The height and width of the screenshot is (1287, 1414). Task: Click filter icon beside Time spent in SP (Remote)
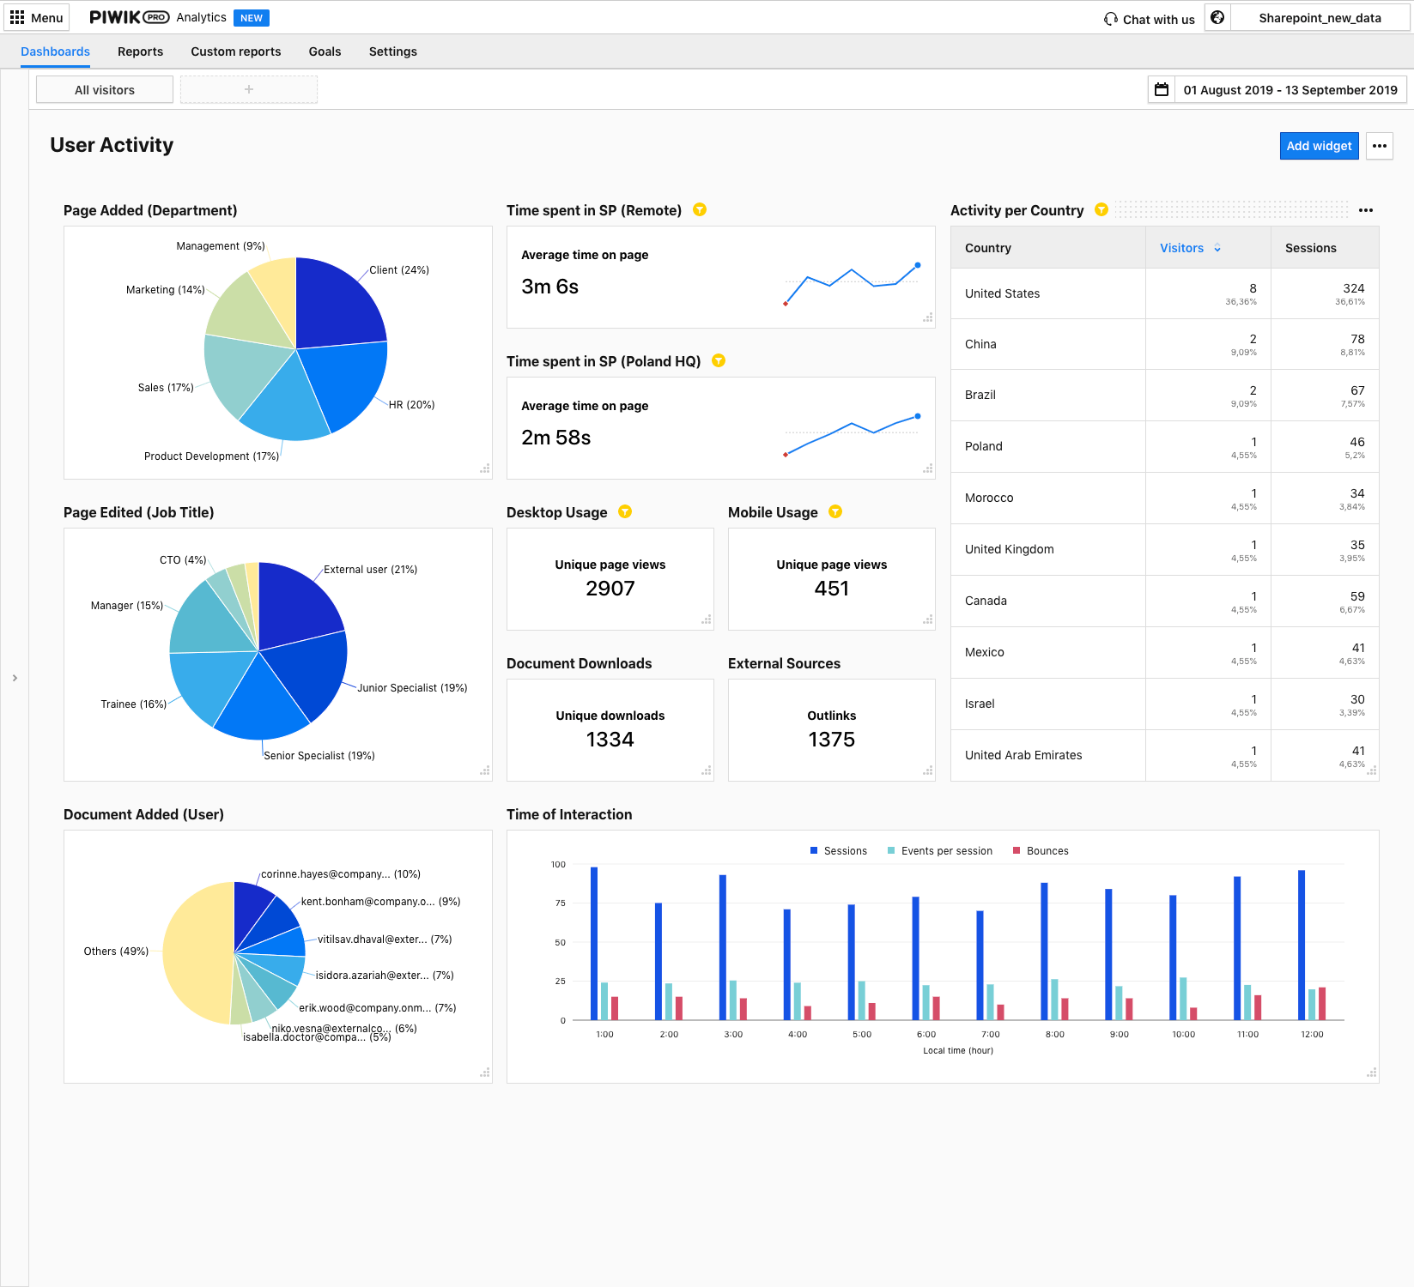point(700,209)
